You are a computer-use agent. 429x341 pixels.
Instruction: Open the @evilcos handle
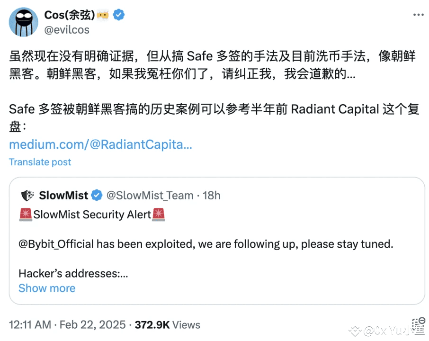point(66,29)
